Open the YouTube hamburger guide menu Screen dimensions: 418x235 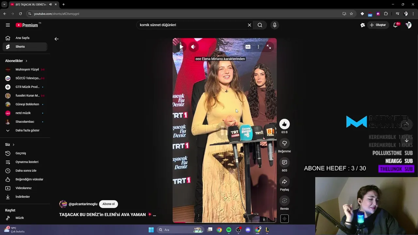pos(8,25)
